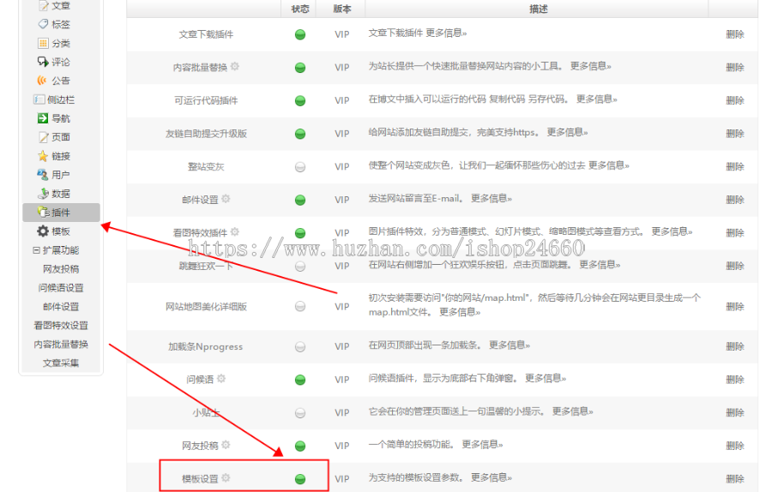The image size is (772, 492).
Task: Disable the 内容批量替换 status toggle
Action: (300, 68)
